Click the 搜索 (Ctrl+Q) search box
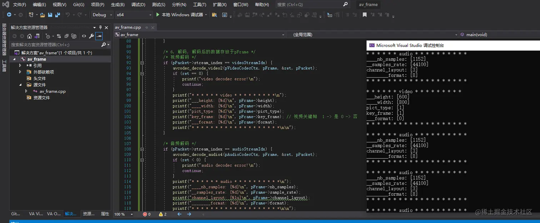 pos(312,5)
